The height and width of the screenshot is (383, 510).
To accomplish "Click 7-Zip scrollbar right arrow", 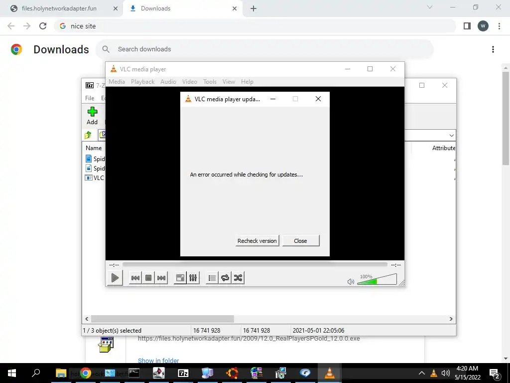I will click(x=451, y=319).
